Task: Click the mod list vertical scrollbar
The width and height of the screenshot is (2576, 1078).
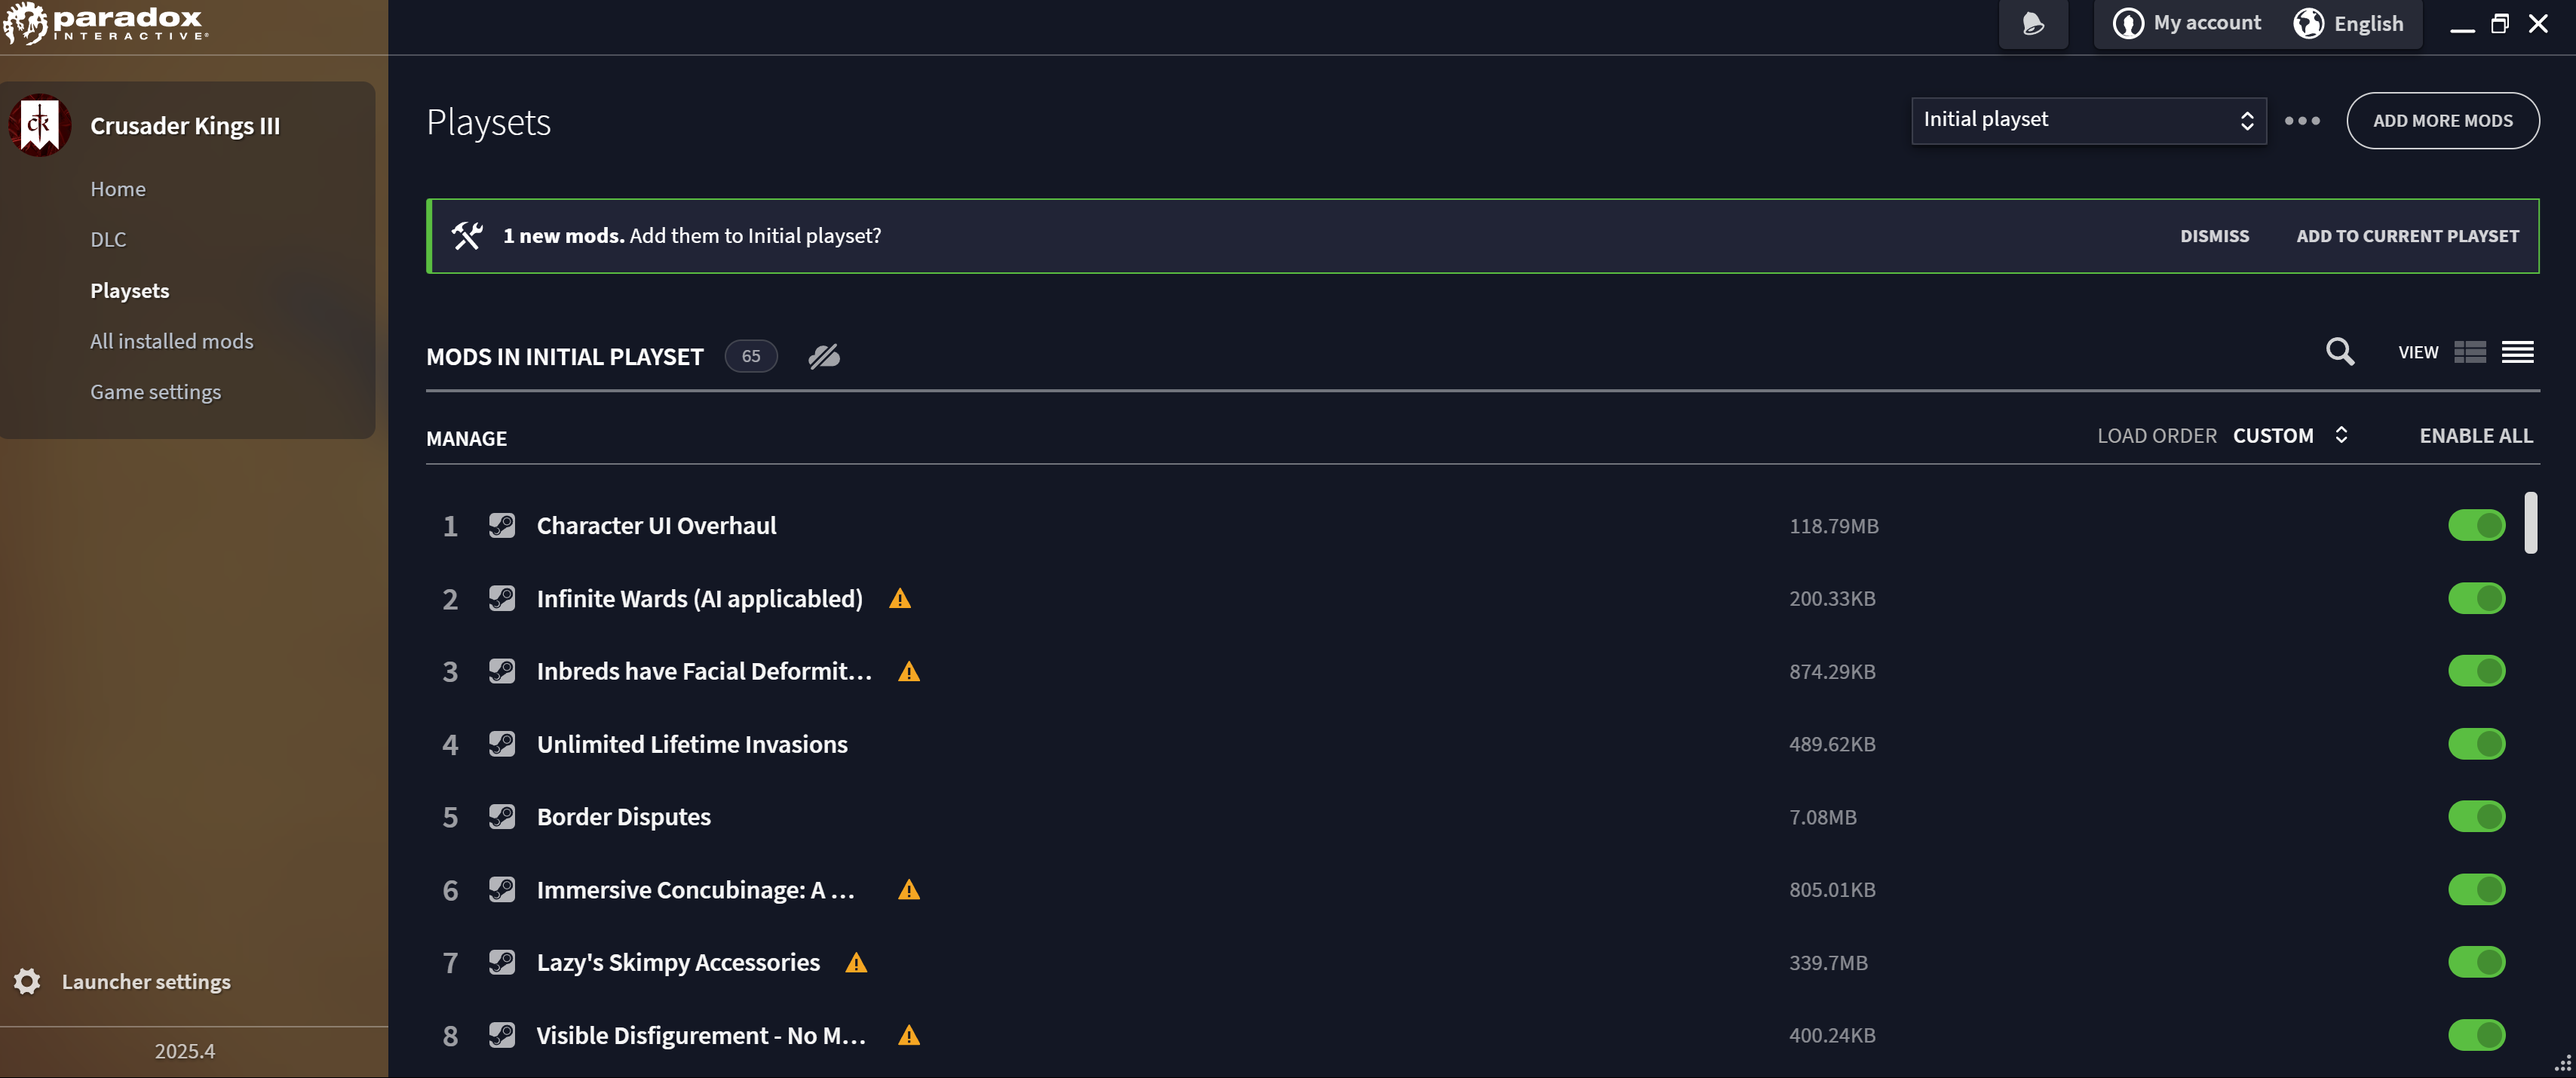Action: click(2529, 522)
